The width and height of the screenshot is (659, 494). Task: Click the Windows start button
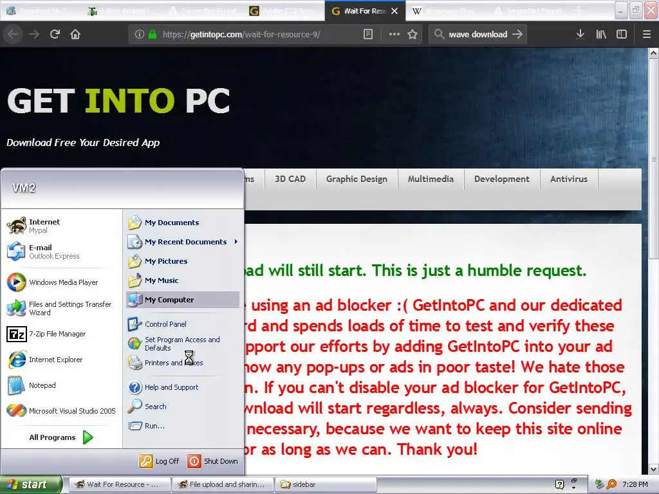pos(31,484)
